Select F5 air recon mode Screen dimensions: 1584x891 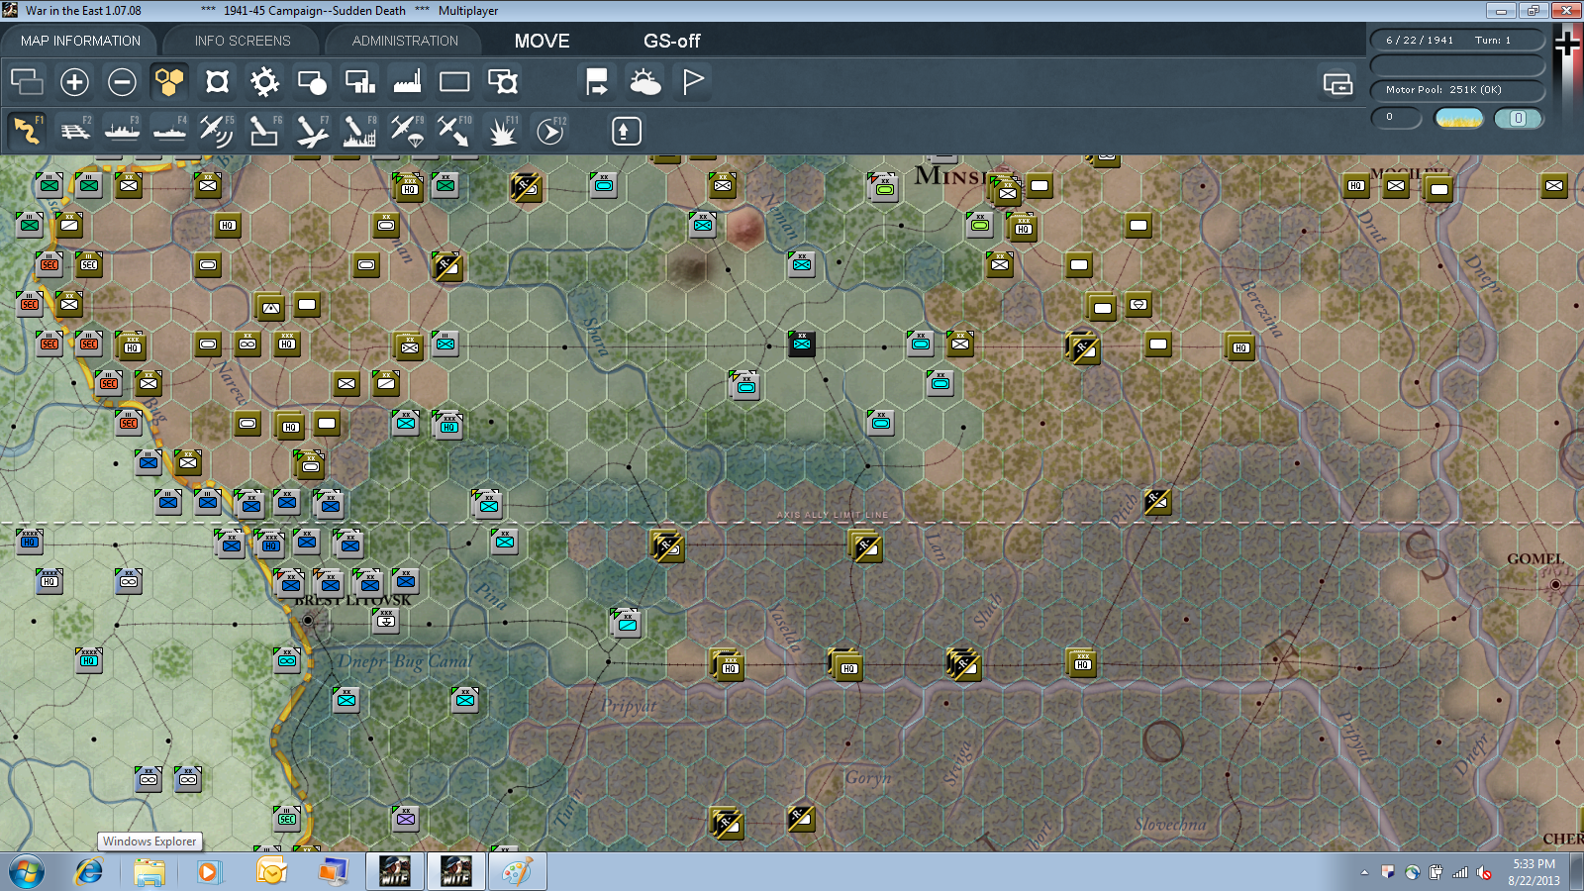coord(217,130)
